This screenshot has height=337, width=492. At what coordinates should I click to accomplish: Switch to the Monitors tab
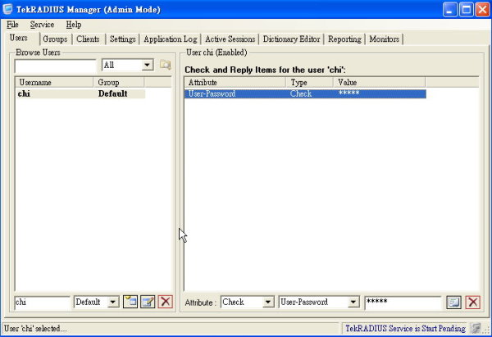click(x=385, y=39)
